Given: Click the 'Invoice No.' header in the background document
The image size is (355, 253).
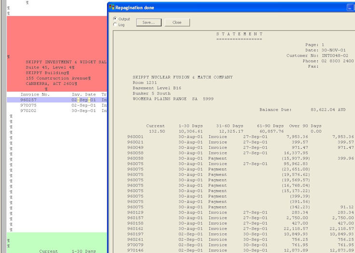Looking at the screenshot, I should point(35,94).
